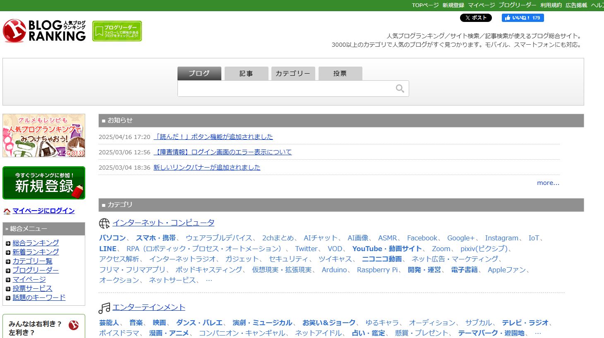Open the 「読んだ！」ボタン機能 announcement

click(213, 137)
